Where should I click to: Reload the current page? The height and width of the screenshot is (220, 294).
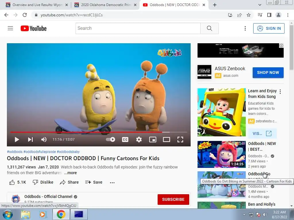click(25, 15)
